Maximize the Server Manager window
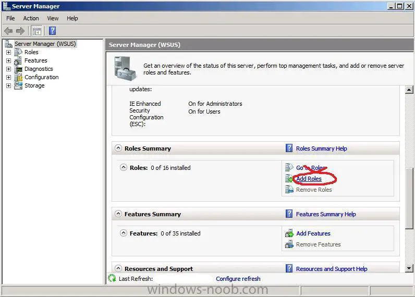Viewport: 415px width, 297px height. pyautogui.click(x=400, y=6)
